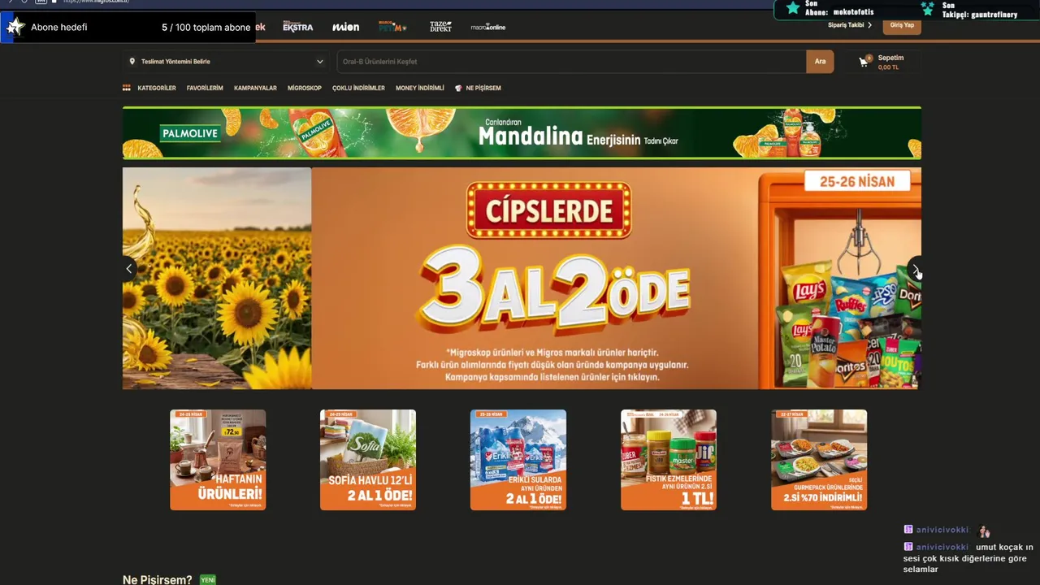Open the Mion brand link
The height and width of the screenshot is (585, 1040).
[345, 27]
